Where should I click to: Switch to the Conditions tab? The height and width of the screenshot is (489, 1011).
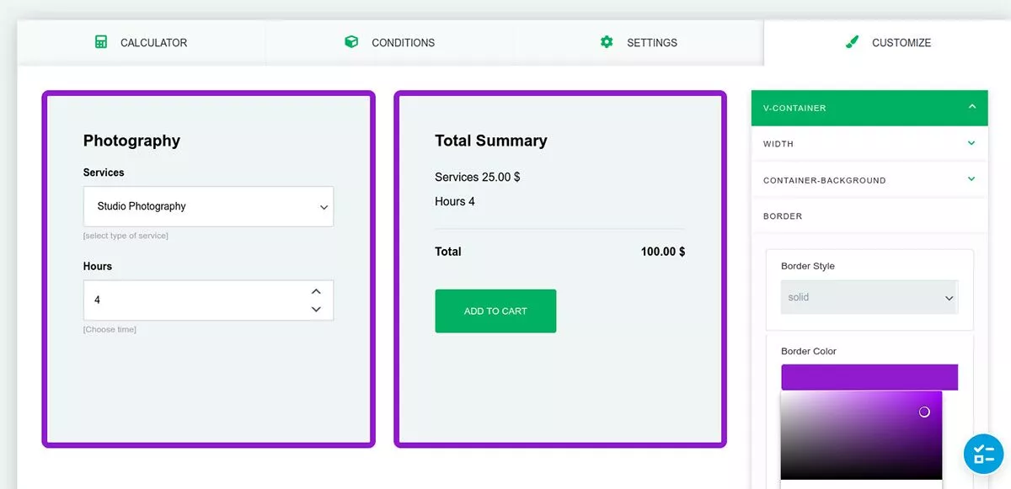tap(390, 42)
